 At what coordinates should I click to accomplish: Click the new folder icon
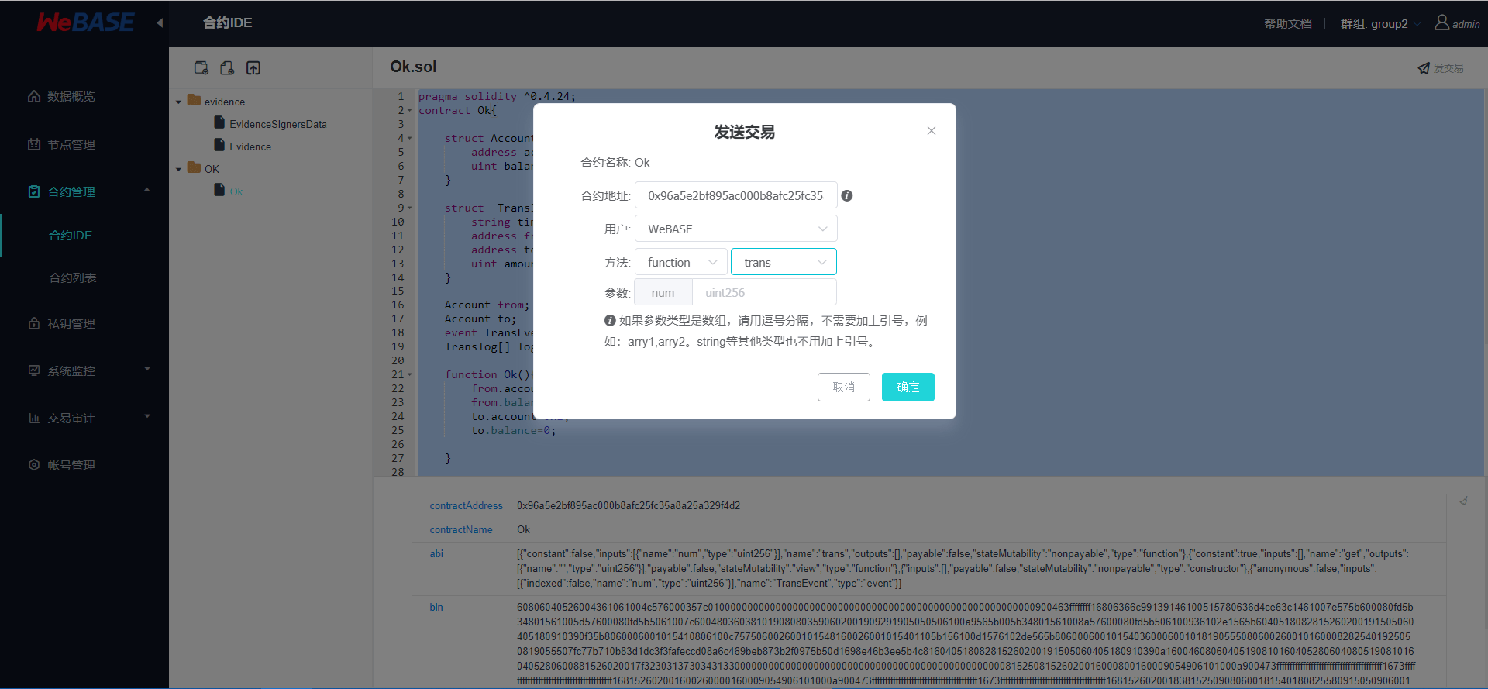[x=201, y=68]
